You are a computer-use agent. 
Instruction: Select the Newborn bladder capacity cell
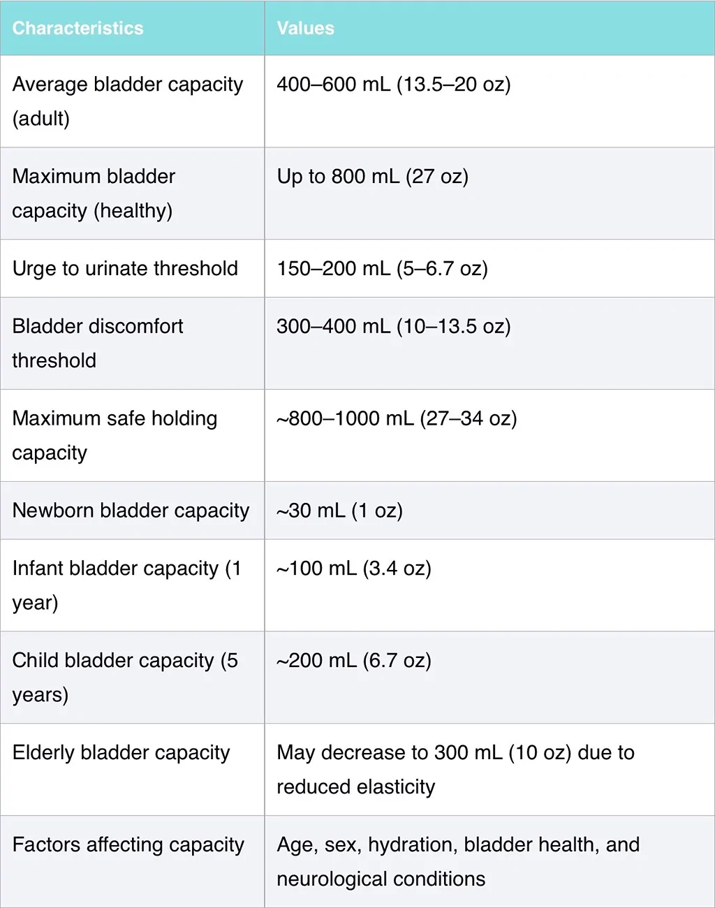coord(131,511)
